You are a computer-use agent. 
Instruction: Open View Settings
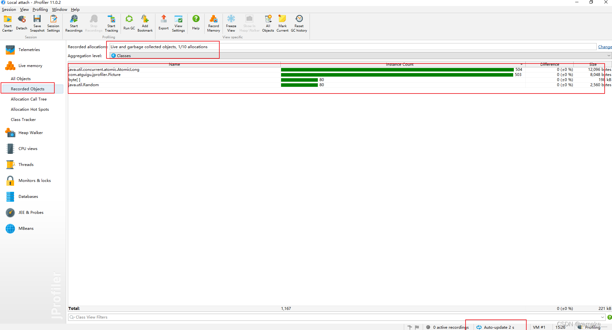tap(178, 23)
